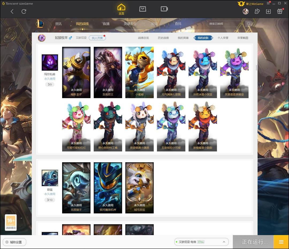Click the 正在运行 button

[x=253, y=242]
